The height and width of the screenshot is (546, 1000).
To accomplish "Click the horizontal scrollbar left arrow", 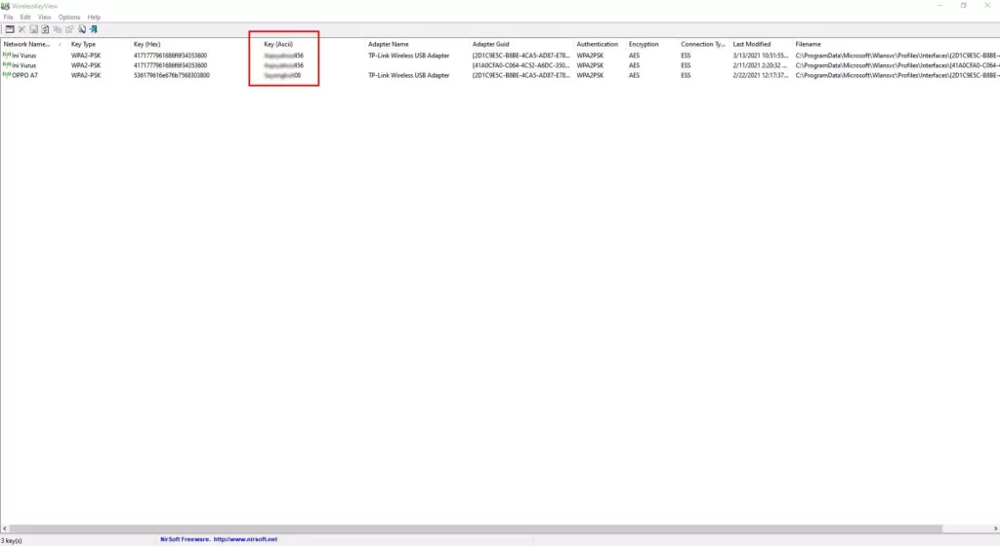I will point(5,528).
